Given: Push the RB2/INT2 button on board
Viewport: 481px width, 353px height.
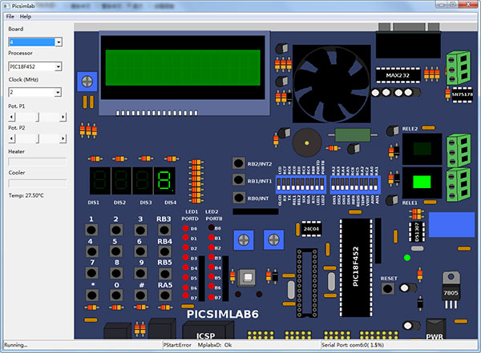Looking at the screenshot, I should pos(239,163).
